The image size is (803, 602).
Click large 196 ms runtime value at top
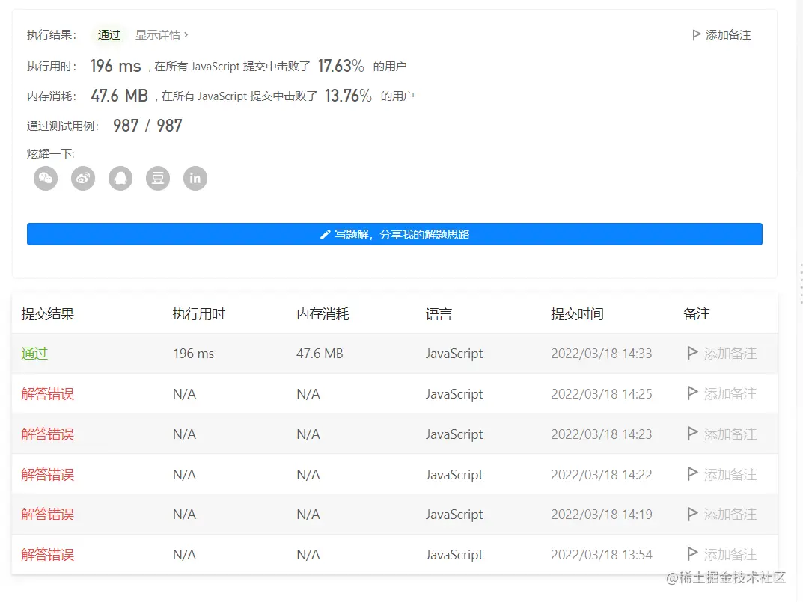pos(116,66)
